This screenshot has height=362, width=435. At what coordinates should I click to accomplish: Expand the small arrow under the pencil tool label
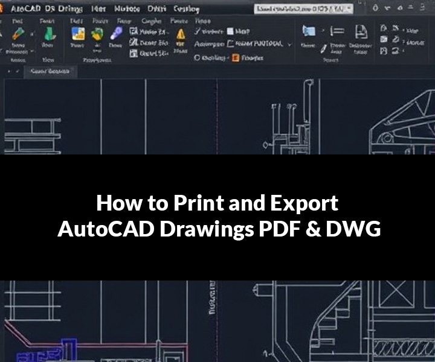pyautogui.click(x=32, y=51)
